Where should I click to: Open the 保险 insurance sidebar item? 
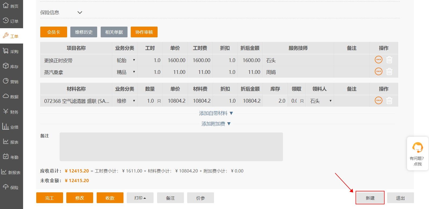click(x=11, y=187)
